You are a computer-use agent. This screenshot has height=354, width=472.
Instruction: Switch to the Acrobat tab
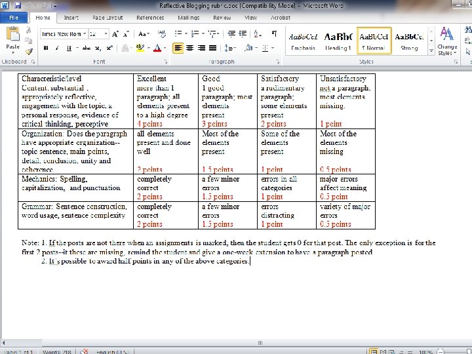[x=281, y=18]
